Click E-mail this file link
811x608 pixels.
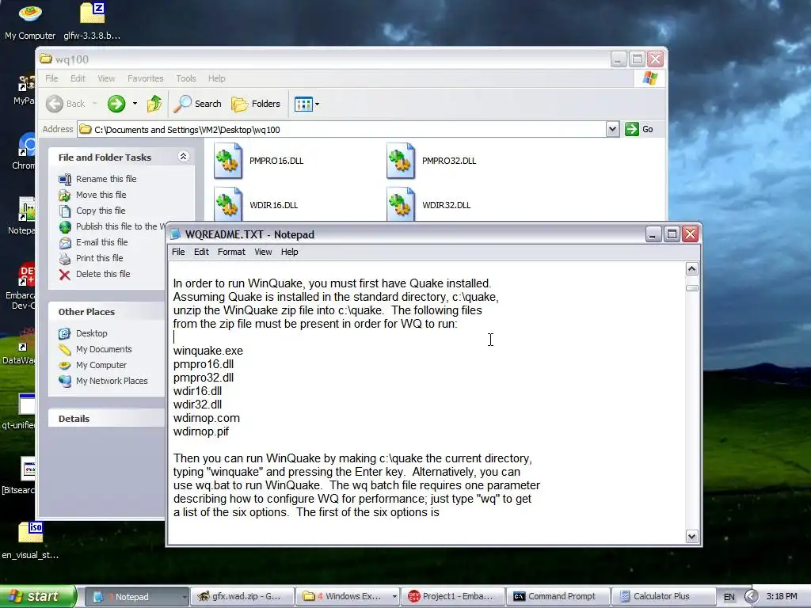102,242
